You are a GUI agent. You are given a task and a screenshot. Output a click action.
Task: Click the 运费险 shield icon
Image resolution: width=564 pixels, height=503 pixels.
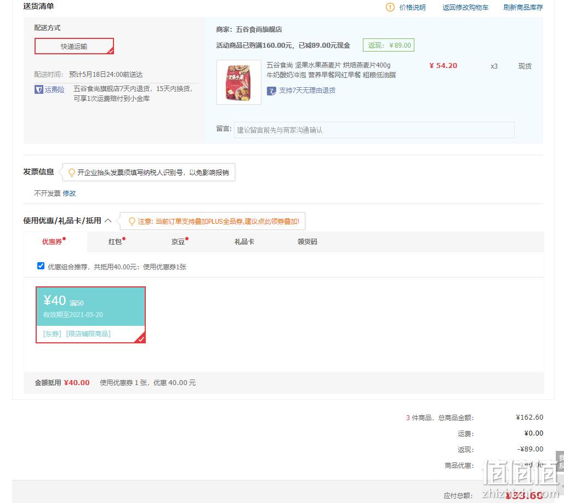point(38,89)
